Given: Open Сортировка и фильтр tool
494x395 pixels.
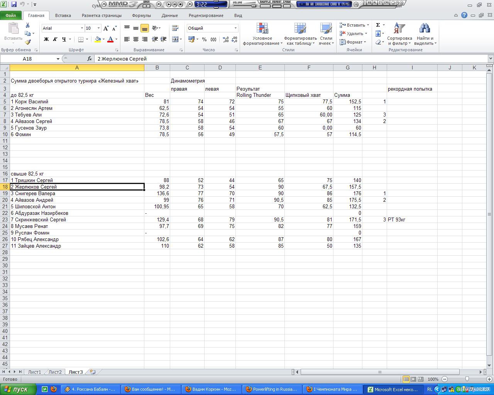Looking at the screenshot, I should [399, 34].
